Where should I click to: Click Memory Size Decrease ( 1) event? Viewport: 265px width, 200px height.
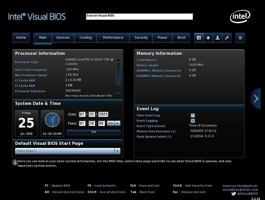click(x=156, y=131)
